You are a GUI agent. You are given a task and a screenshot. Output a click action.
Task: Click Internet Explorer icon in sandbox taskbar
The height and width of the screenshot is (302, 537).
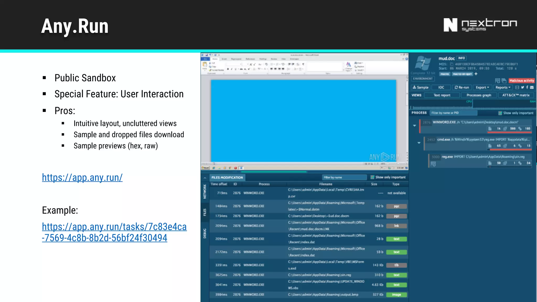214,168
